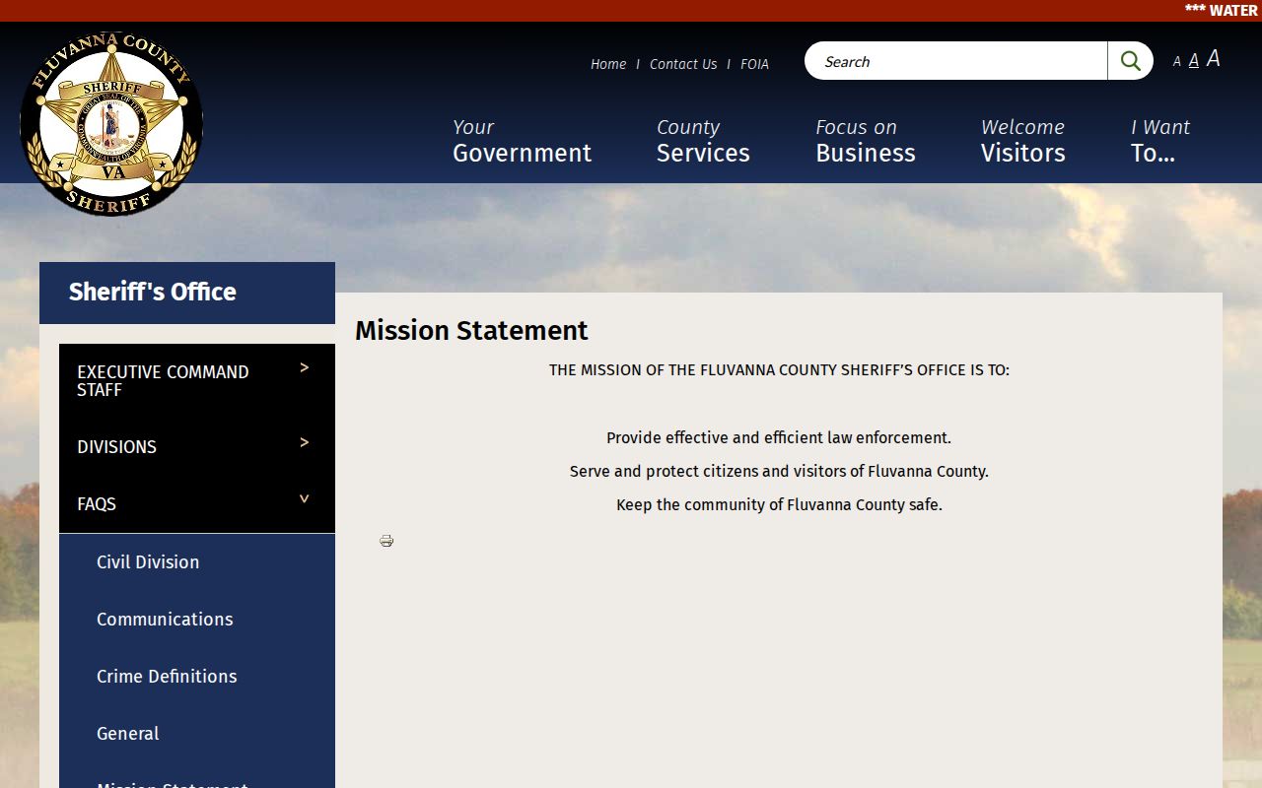Expand the Executive Command Staff arrow
This screenshot has height=788, width=1262.
coord(305,367)
